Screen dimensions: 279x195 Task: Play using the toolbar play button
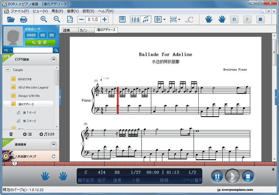tap(247, 19)
